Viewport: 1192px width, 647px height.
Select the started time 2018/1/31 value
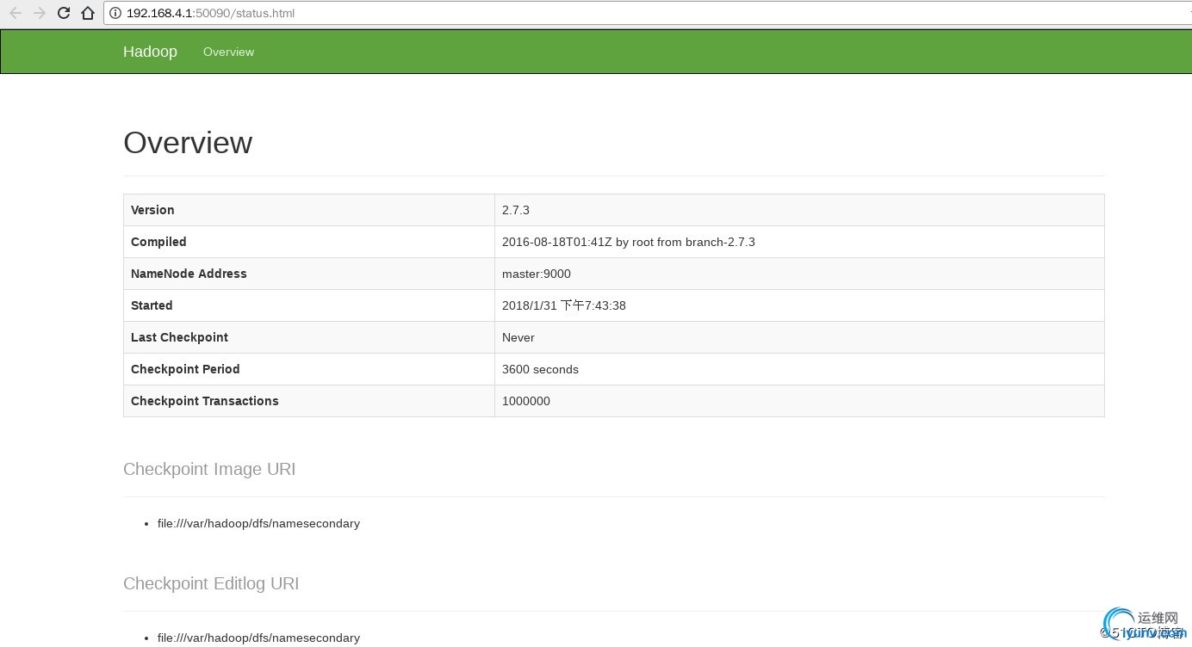click(x=564, y=305)
